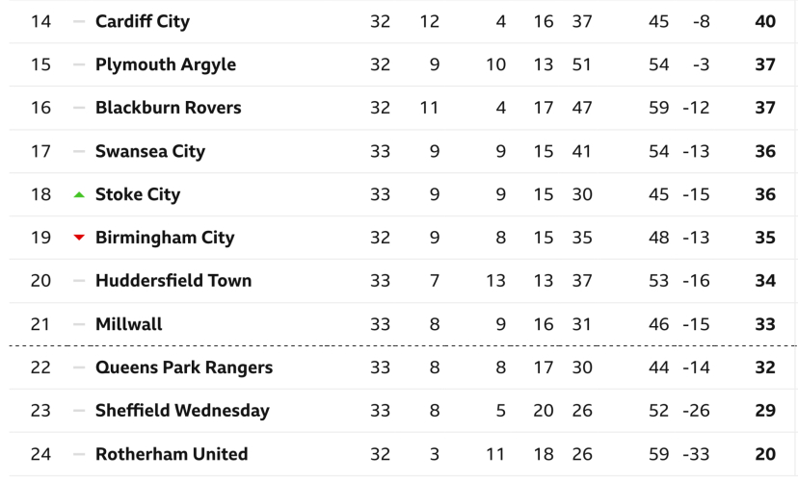Select the Stoke City team name
Viewport: 798px width, 481px height.
tap(138, 194)
